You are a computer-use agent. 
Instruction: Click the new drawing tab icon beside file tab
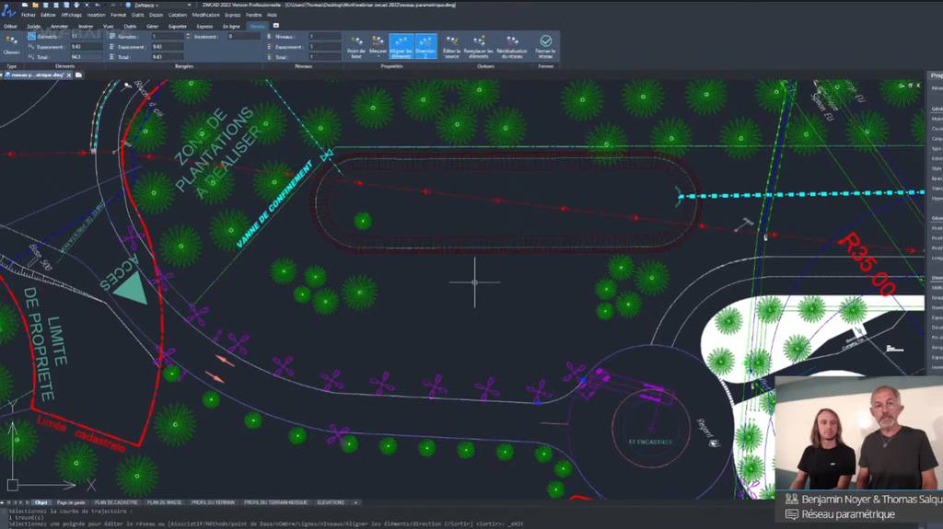pyautogui.click(x=79, y=75)
